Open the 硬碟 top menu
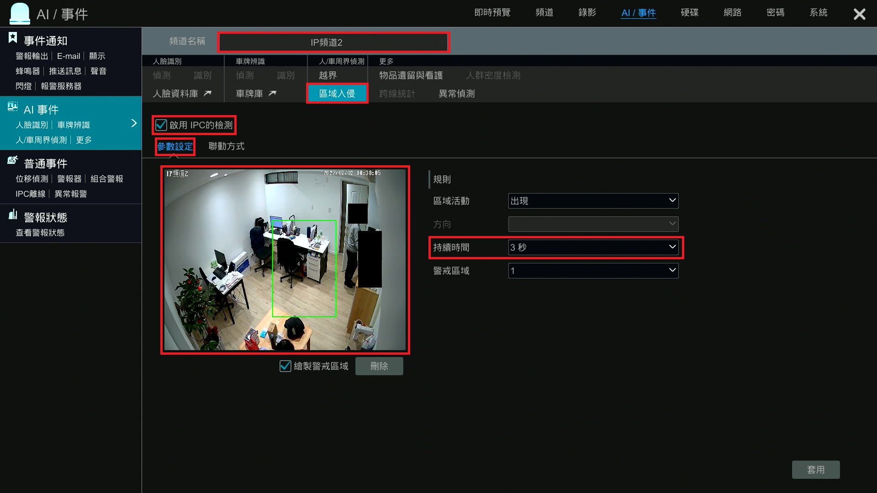This screenshot has width=877, height=493. pyautogui.click(x=690, y=13)
